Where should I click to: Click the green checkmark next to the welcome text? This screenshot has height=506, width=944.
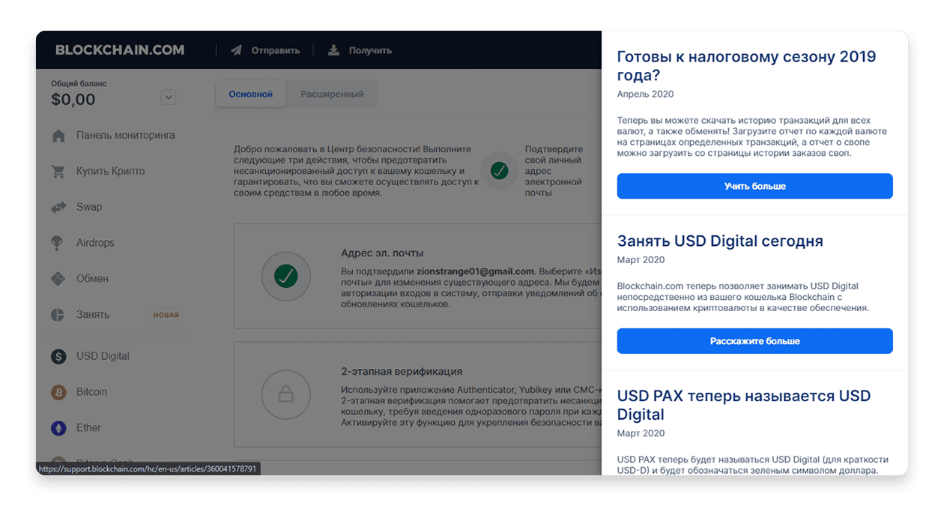(x=499, y=171)
